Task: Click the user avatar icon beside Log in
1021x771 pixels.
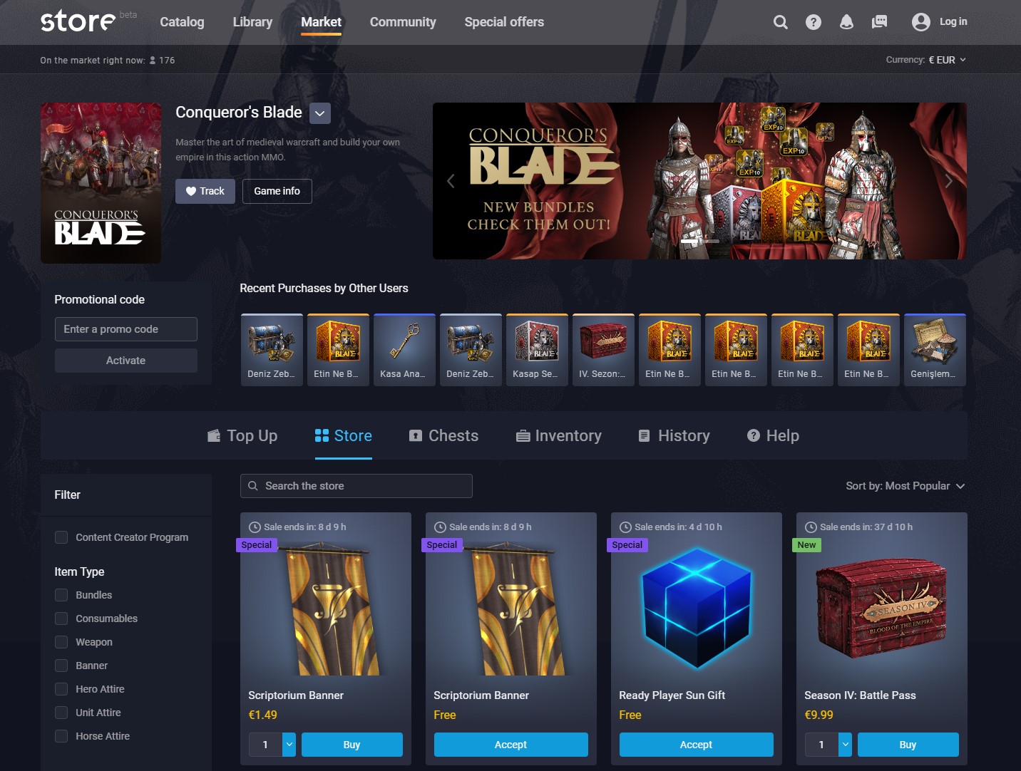Action: point(921,22)
